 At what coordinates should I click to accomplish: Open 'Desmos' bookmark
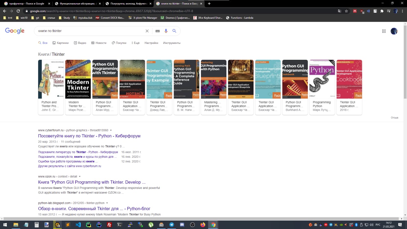click(x=176, y=18)
